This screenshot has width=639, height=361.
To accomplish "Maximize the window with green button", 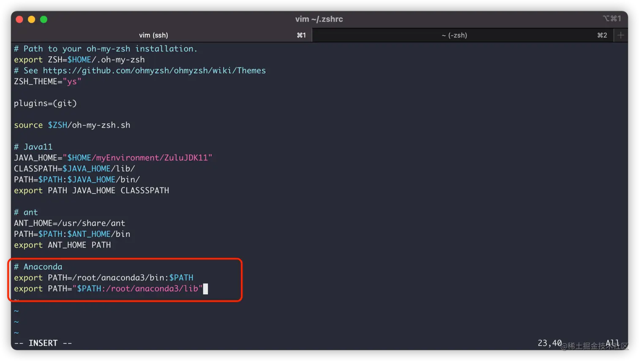I will pyautogui.click(x=44, y=19).
